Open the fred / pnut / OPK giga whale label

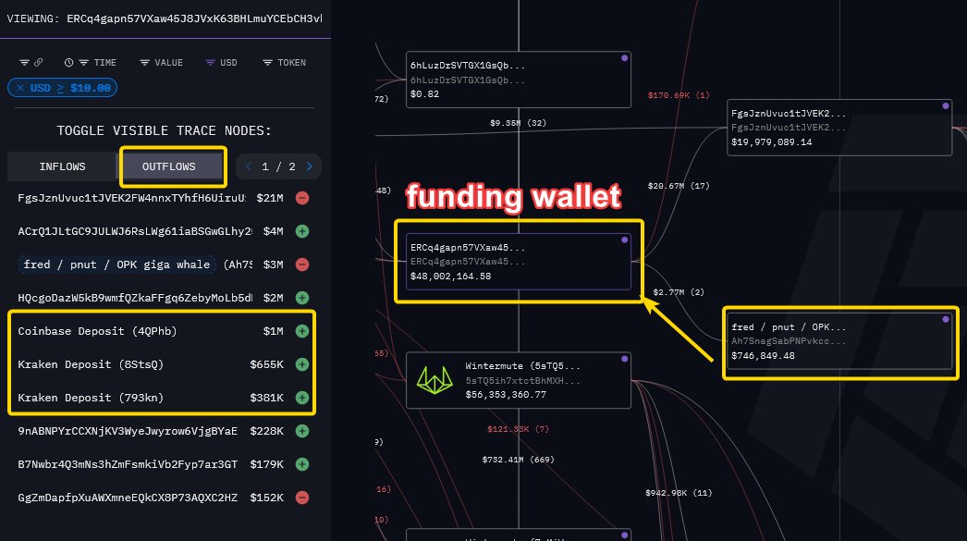(116, 264)
